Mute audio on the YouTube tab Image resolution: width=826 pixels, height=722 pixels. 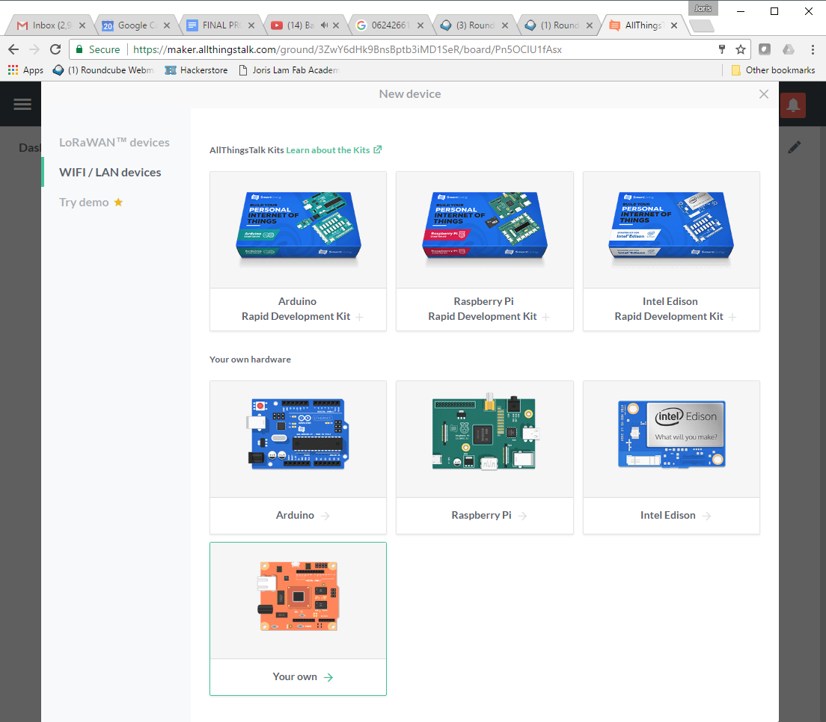point(324,25)
